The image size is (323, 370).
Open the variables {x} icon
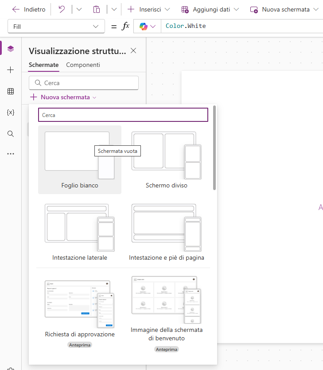[11, 112]
